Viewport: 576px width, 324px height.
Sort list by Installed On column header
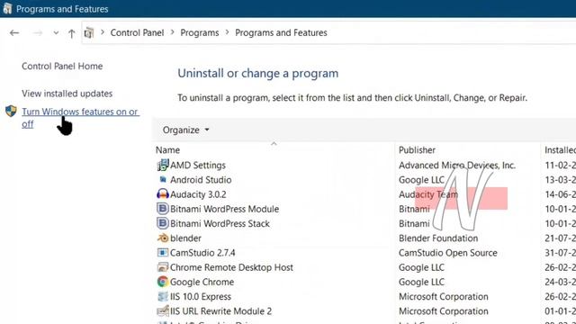tap(560, 150)
